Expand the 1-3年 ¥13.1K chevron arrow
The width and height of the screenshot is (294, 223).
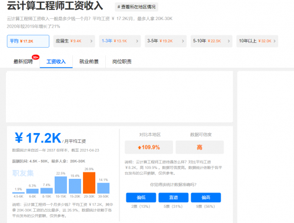point(137,41)
